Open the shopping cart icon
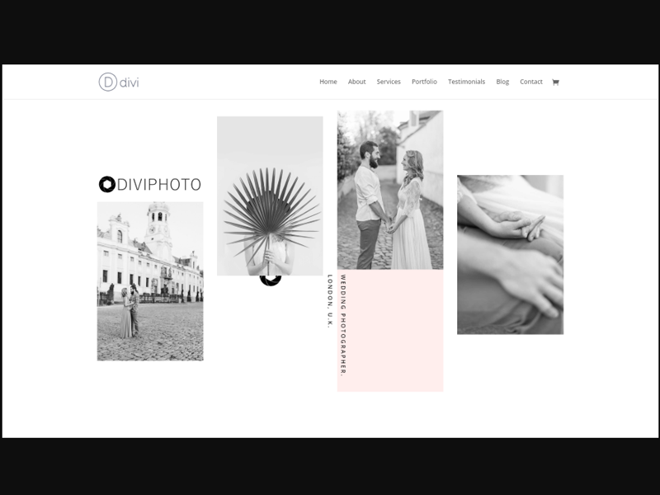This screenshot has width=660, height=495. pyautogui.click(x=555, y=82)
